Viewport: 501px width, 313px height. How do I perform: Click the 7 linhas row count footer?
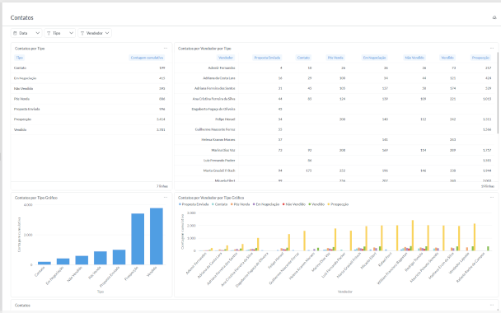tap(163, 186)
